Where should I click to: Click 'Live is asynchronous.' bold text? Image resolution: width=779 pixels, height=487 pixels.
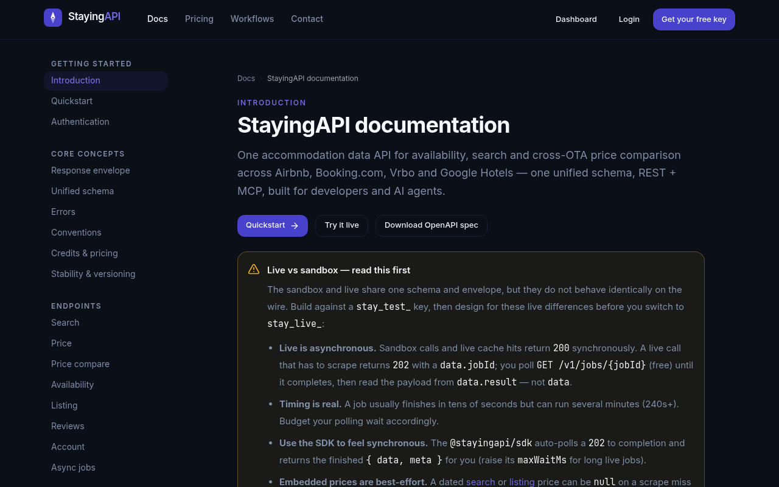pyautogui.click(x=327, y=348)
